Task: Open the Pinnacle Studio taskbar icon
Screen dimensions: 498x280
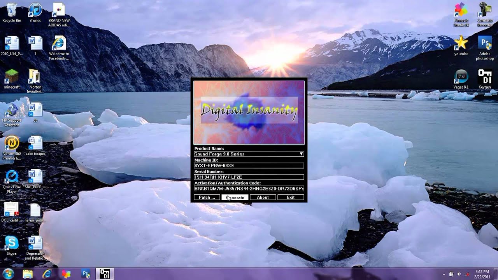Action: pos(67,274)
